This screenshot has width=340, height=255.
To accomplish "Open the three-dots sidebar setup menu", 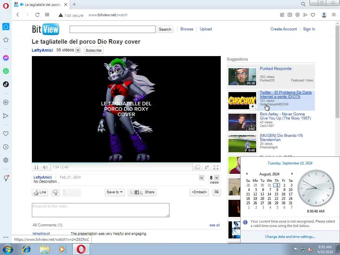I will pos(6,237).
